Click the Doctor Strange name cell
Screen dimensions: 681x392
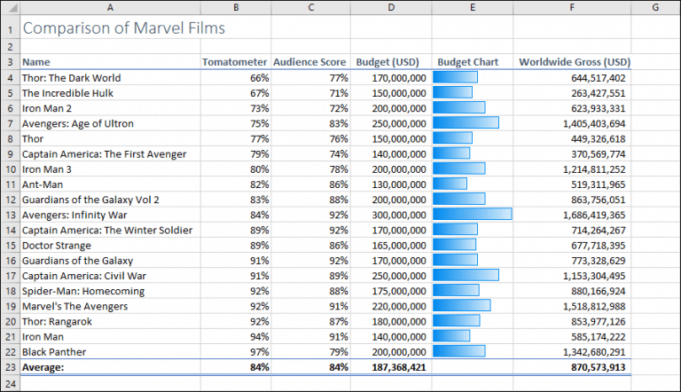point(110,246)
